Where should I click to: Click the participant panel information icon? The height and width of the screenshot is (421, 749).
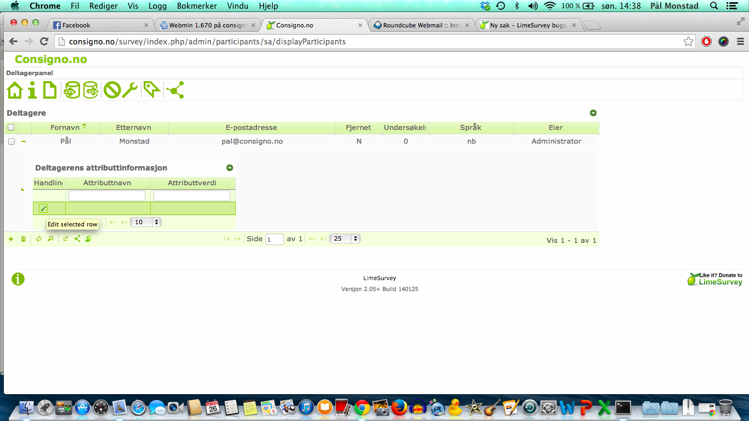tap(32, 90)
